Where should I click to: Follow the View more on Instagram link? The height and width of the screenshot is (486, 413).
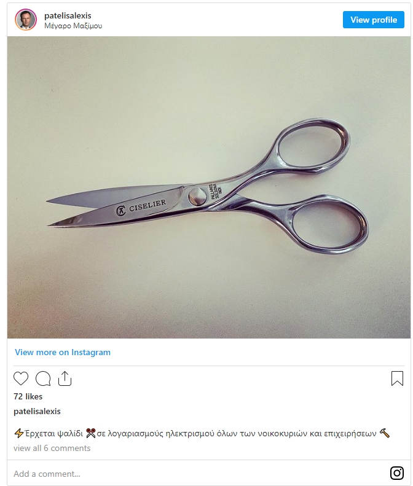63,353
